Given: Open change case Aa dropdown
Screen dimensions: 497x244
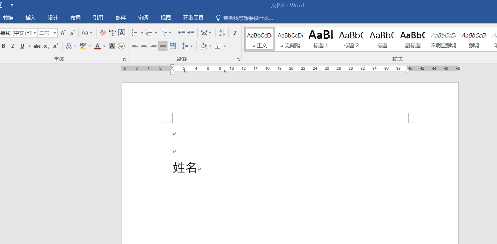Looking at the screenshot, I should tap(87, 33).
